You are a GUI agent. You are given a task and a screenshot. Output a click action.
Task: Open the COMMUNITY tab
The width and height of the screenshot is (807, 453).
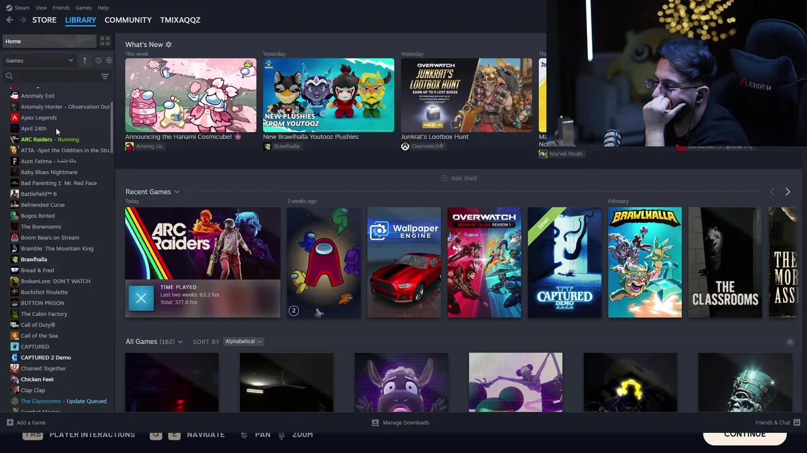pyautogui.click(x=128, y=20)
